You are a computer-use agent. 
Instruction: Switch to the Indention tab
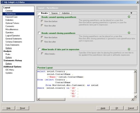(x=66, y=13)
